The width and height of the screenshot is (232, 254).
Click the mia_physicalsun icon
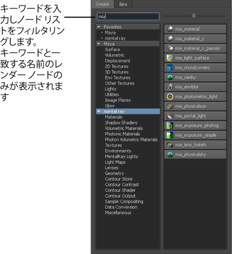pyautogui.click(x=170, y=106)
